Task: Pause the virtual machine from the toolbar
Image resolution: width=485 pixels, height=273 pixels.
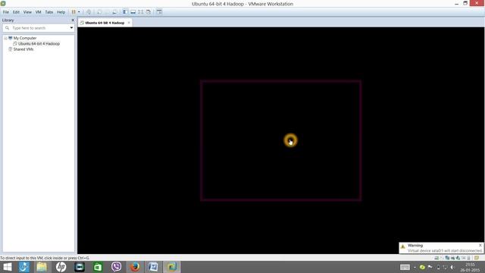Action: pyautogui.click(x=74, y=12)
